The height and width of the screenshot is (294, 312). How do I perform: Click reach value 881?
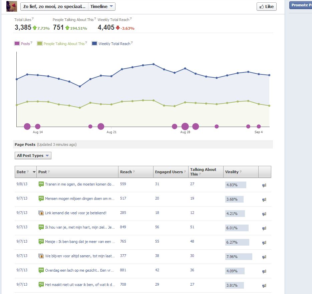click(x=123, y=270)
